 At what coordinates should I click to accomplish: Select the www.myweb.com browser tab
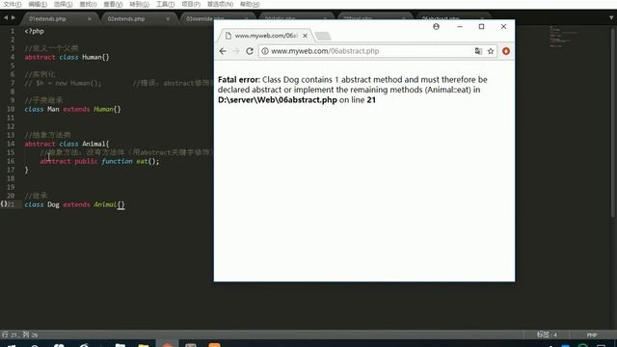point(265,36)
